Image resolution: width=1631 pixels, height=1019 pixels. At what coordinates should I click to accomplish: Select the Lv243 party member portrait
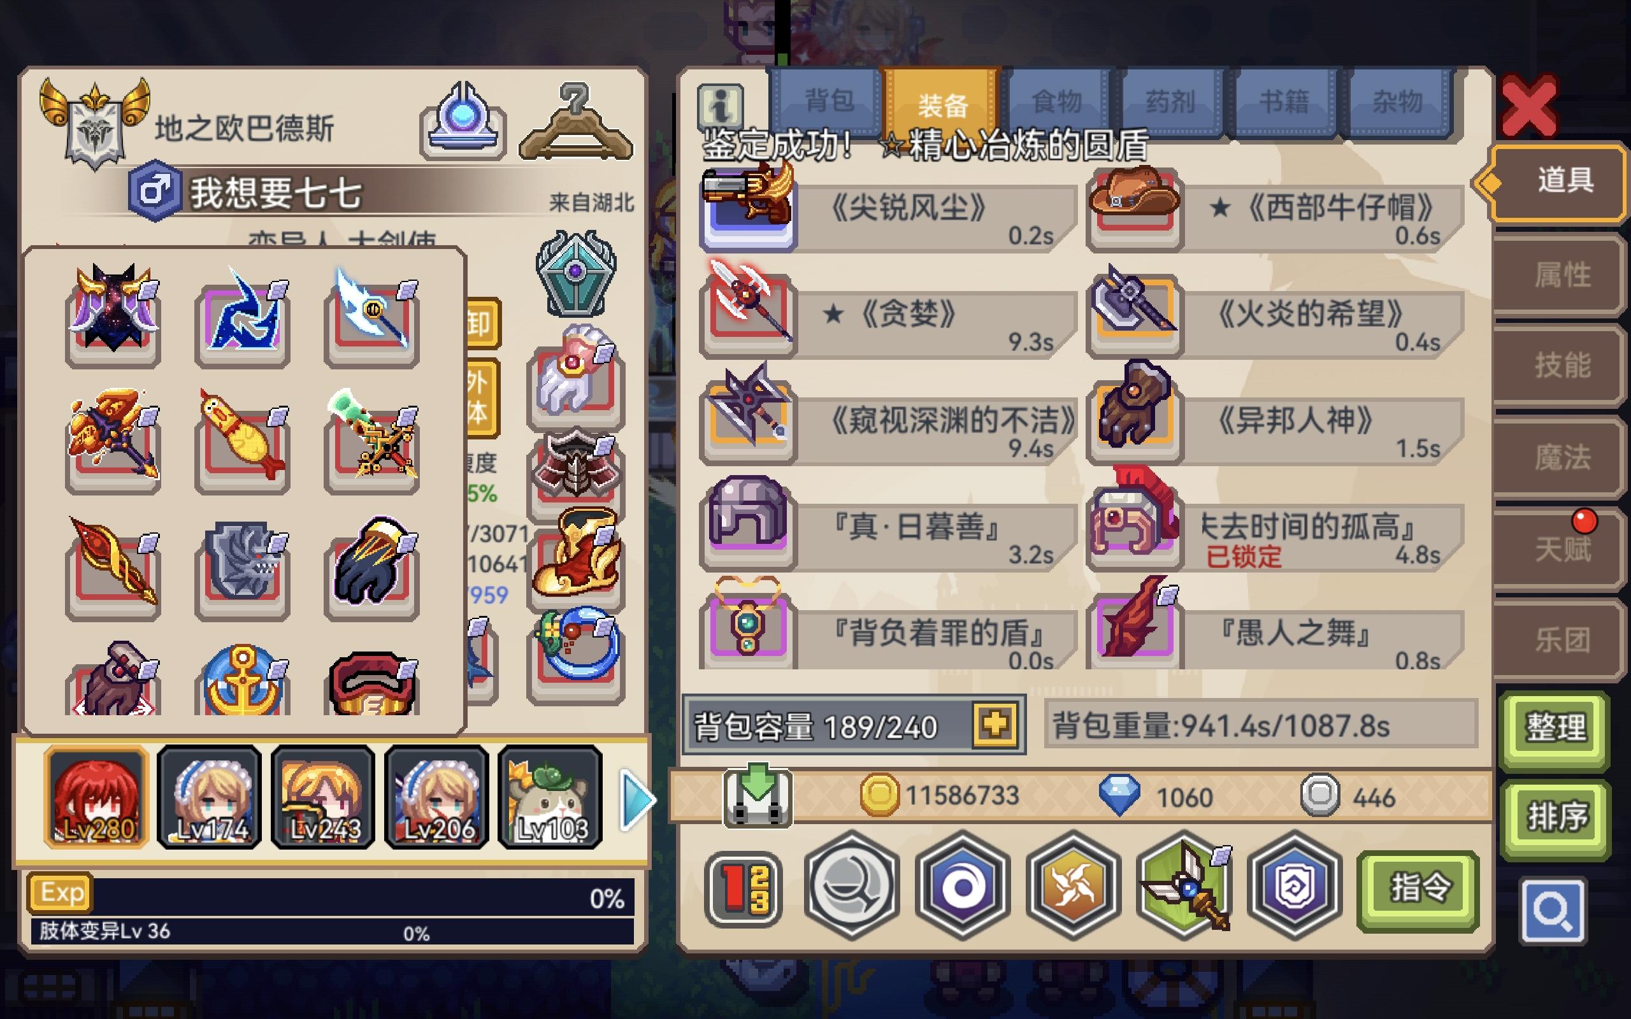323,796
